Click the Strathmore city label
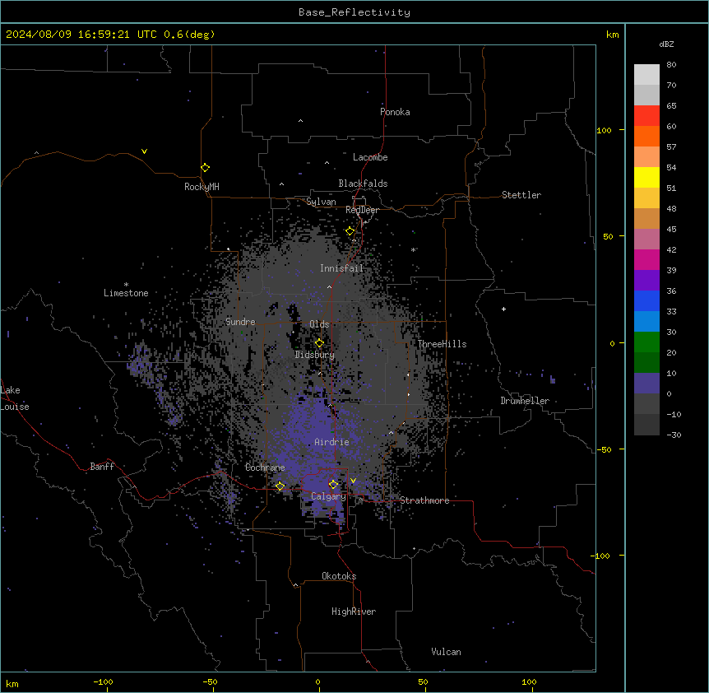 pos(424,500)
